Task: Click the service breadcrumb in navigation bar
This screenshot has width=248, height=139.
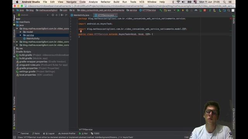Action: click(132, 10)
